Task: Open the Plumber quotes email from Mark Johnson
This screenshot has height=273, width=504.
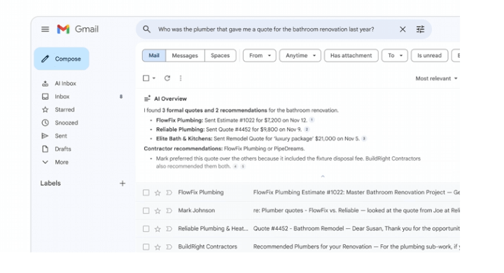Action: point(356,211)
